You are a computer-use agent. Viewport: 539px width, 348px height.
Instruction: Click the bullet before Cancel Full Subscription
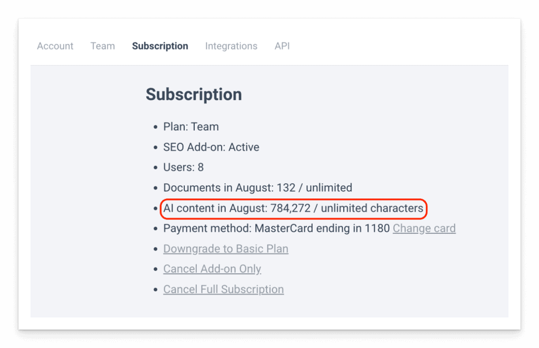coord(155,290)
